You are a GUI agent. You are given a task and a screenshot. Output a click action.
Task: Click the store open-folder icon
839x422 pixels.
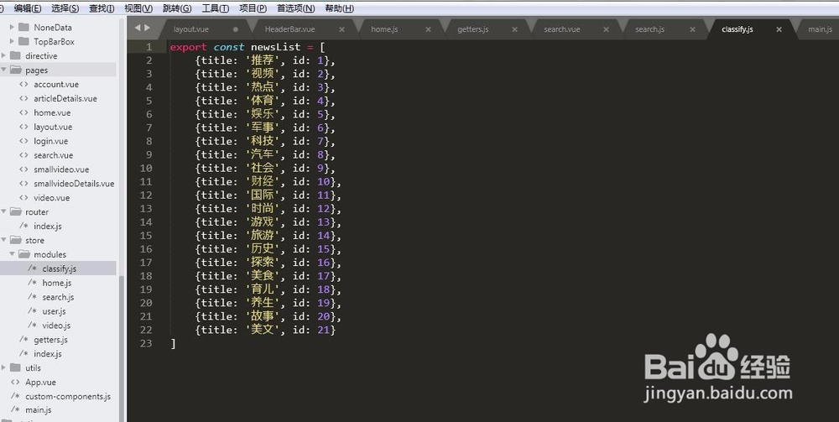point(15,240)
